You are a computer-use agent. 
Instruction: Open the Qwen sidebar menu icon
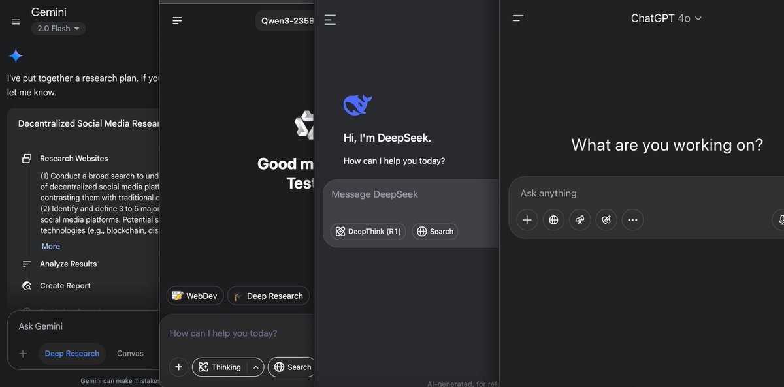click(x=177, y=21)
